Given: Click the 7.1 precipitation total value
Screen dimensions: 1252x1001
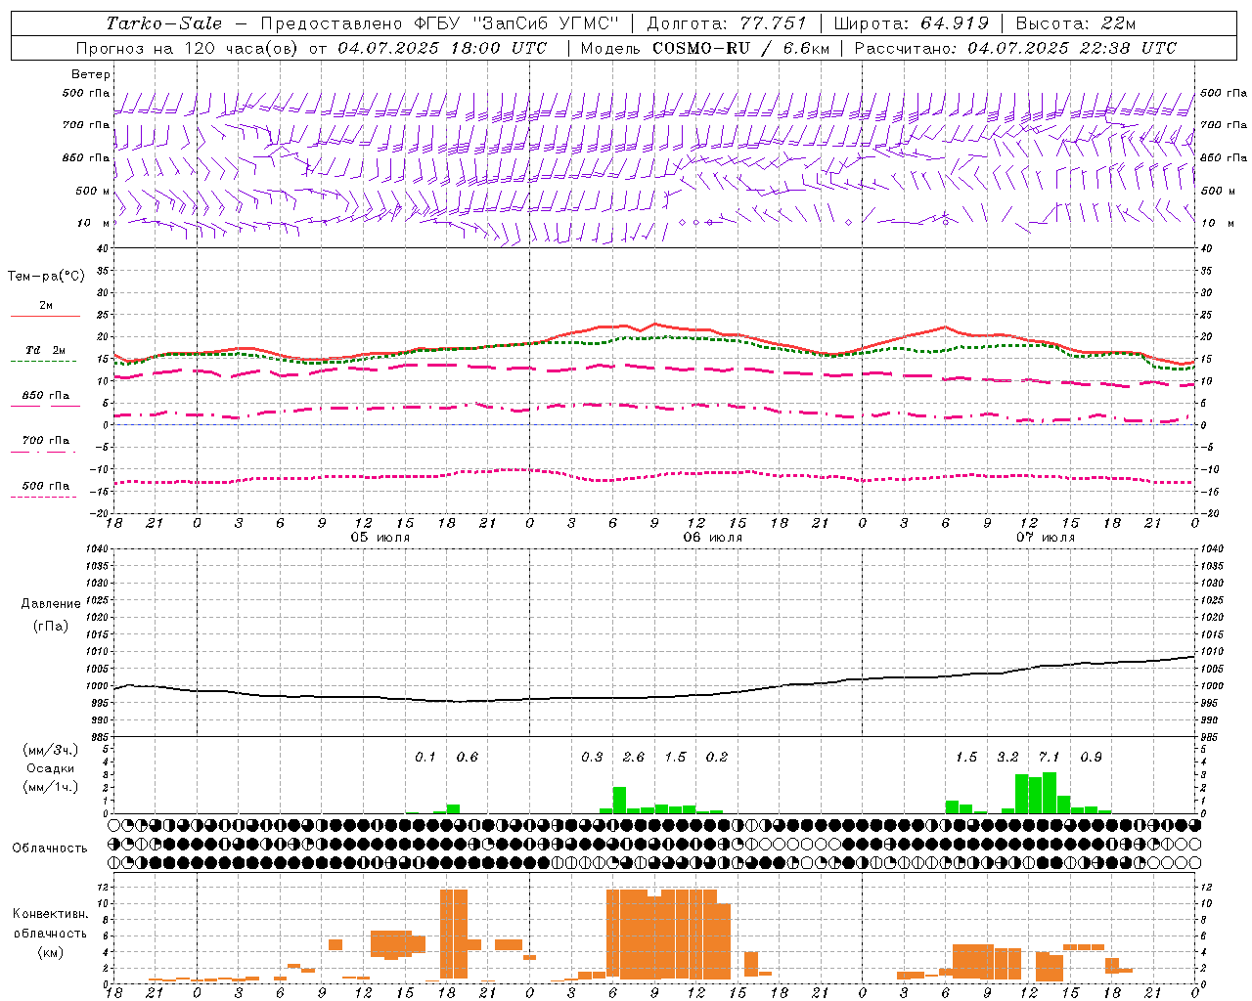Looking at the screenshot, I should point(1049,757).
